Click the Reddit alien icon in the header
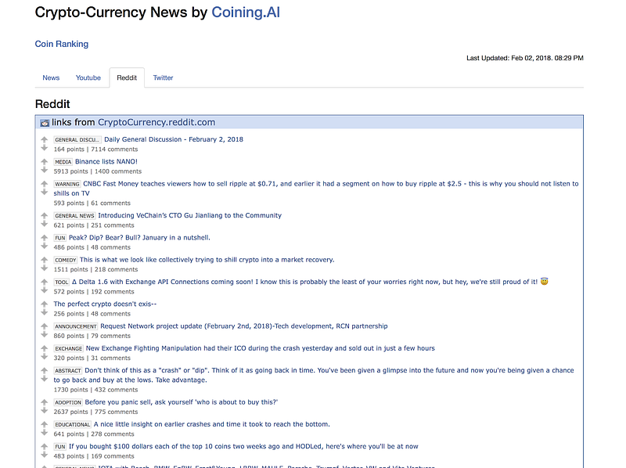Screen dimensions: 626x468 click(45, 123)
